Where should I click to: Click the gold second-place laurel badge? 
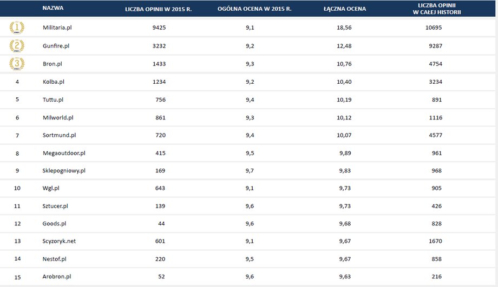(x=17, y=45)
